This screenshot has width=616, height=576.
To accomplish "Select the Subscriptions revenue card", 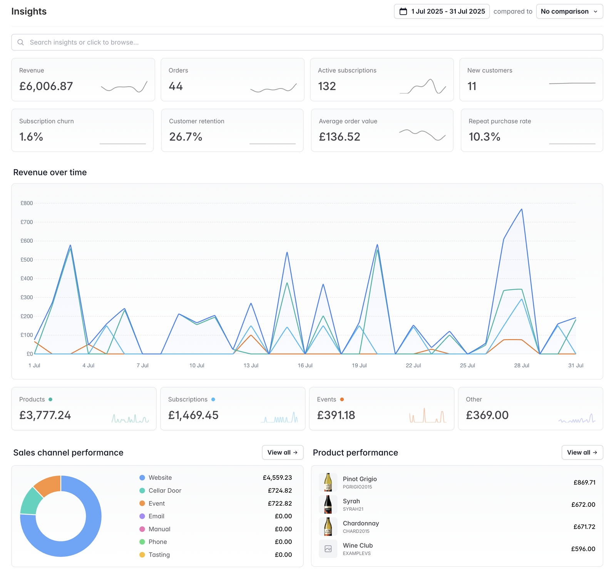I will (x=232, y=408).
